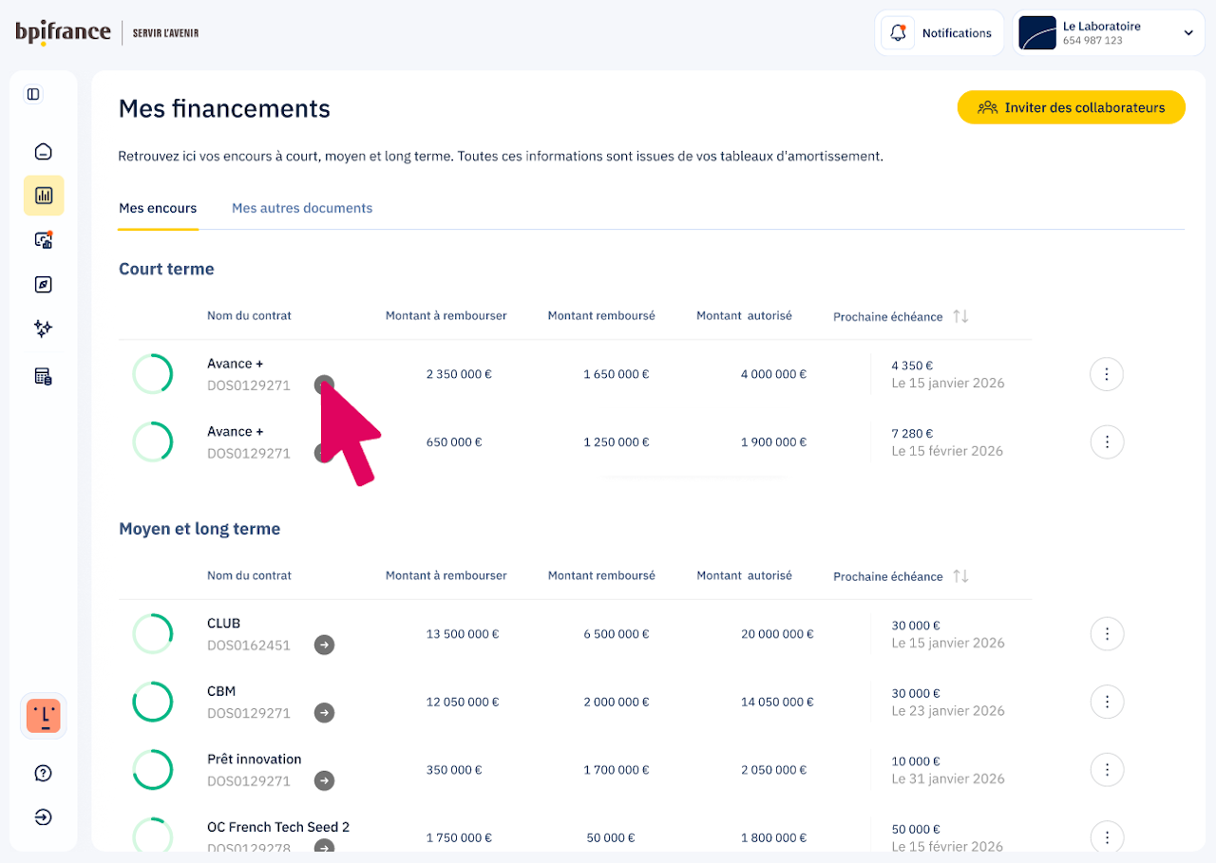Click amount 1 700 000 €
Screen dimensions: 1216x863
pos(617,770)
